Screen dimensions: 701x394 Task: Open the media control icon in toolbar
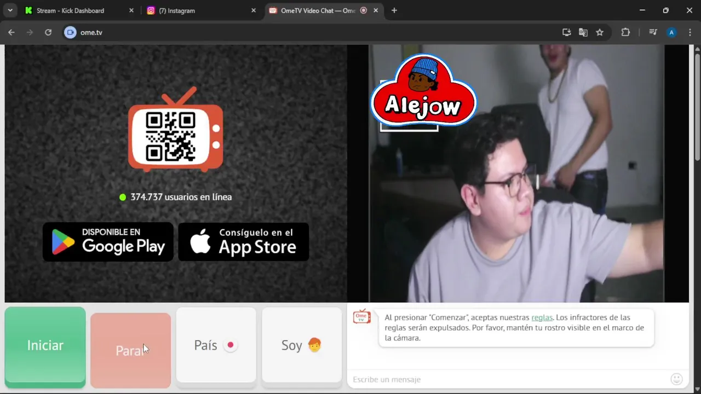click(653, 32)
